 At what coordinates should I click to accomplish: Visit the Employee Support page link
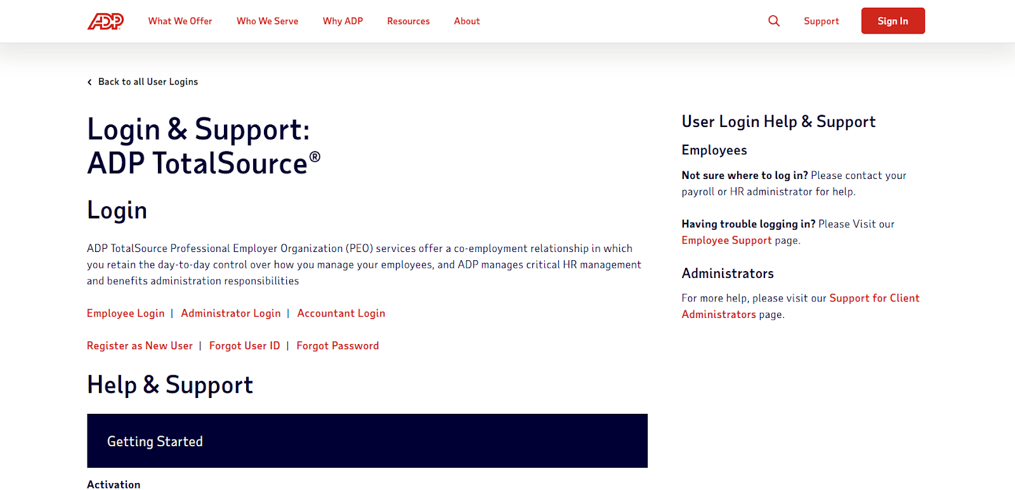click(726, 241)
